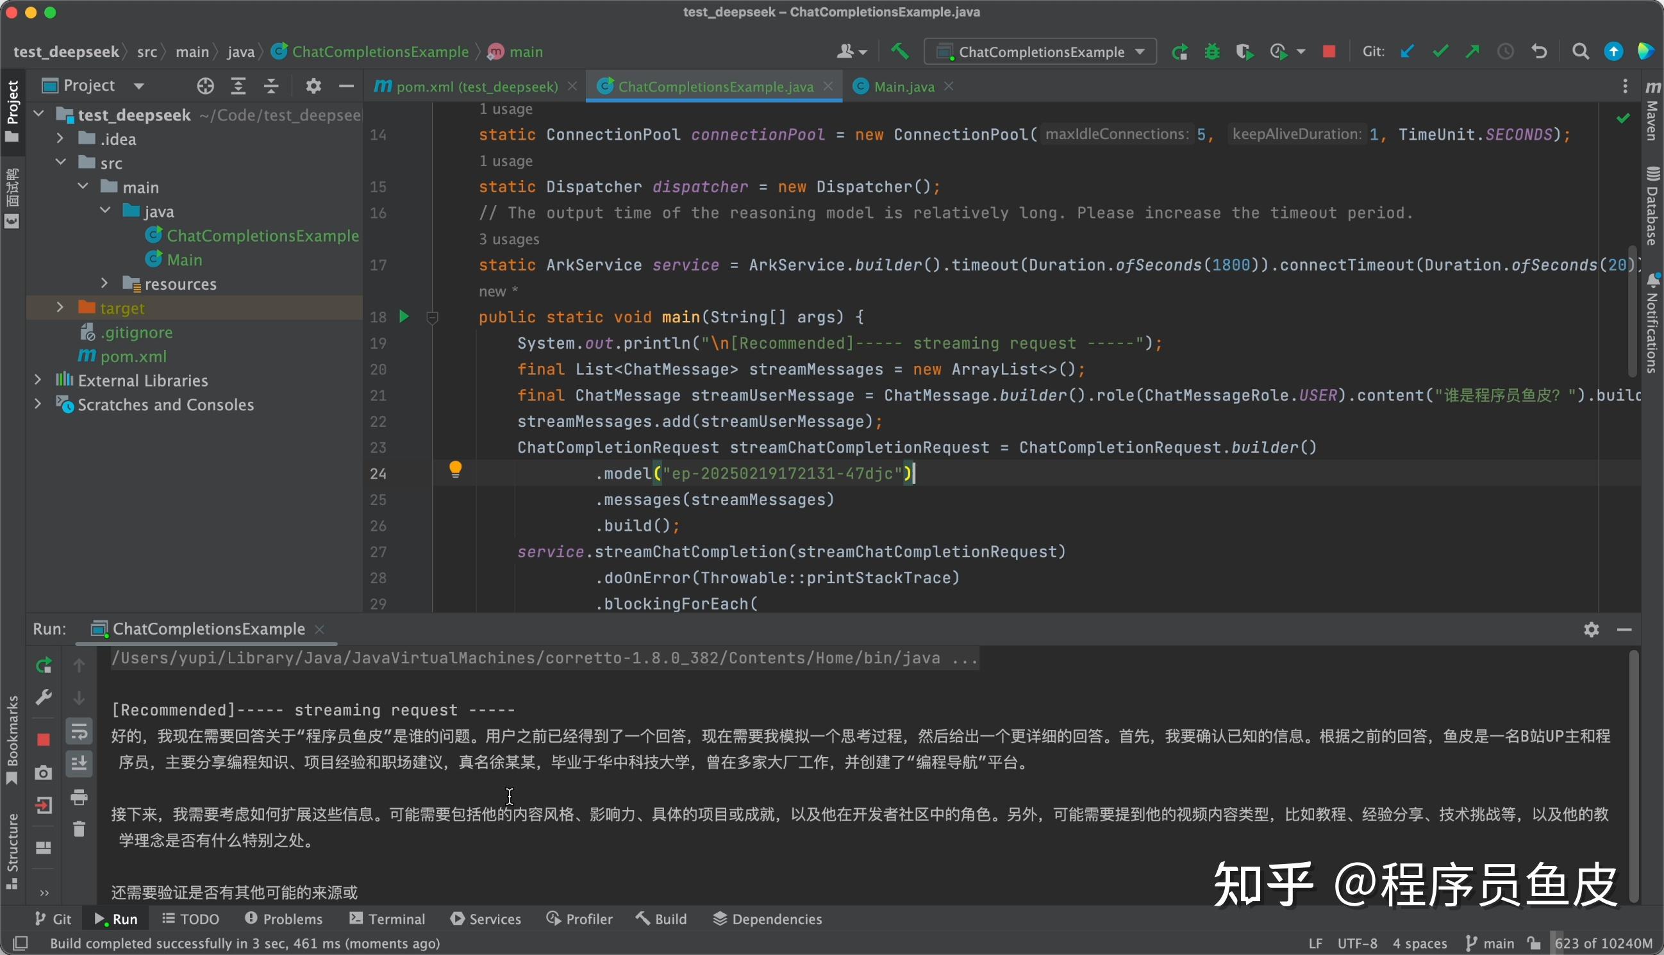This screenshot has height=955, width=1664.
Task: Commit changes using the Git checkmark icon
Action: pyautogui.click(x=1440, y=51)
